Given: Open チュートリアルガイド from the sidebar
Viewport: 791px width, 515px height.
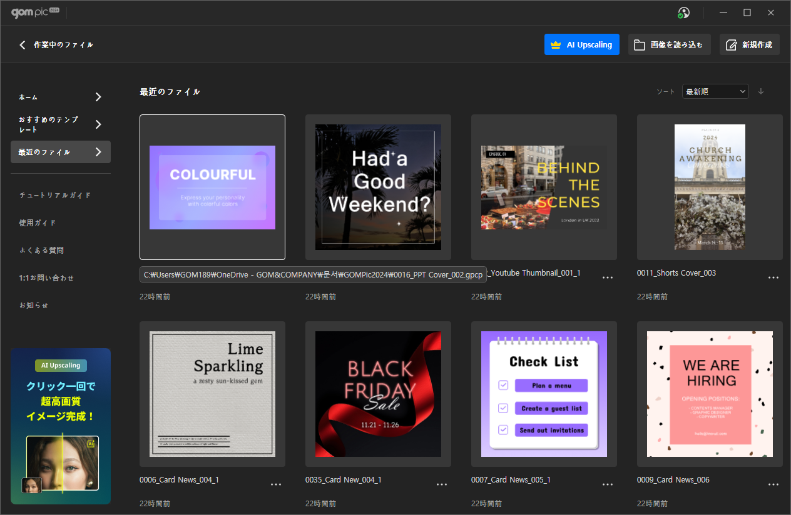Looking at the screenshot, I should pyautogui.click(x=55, y=195).
